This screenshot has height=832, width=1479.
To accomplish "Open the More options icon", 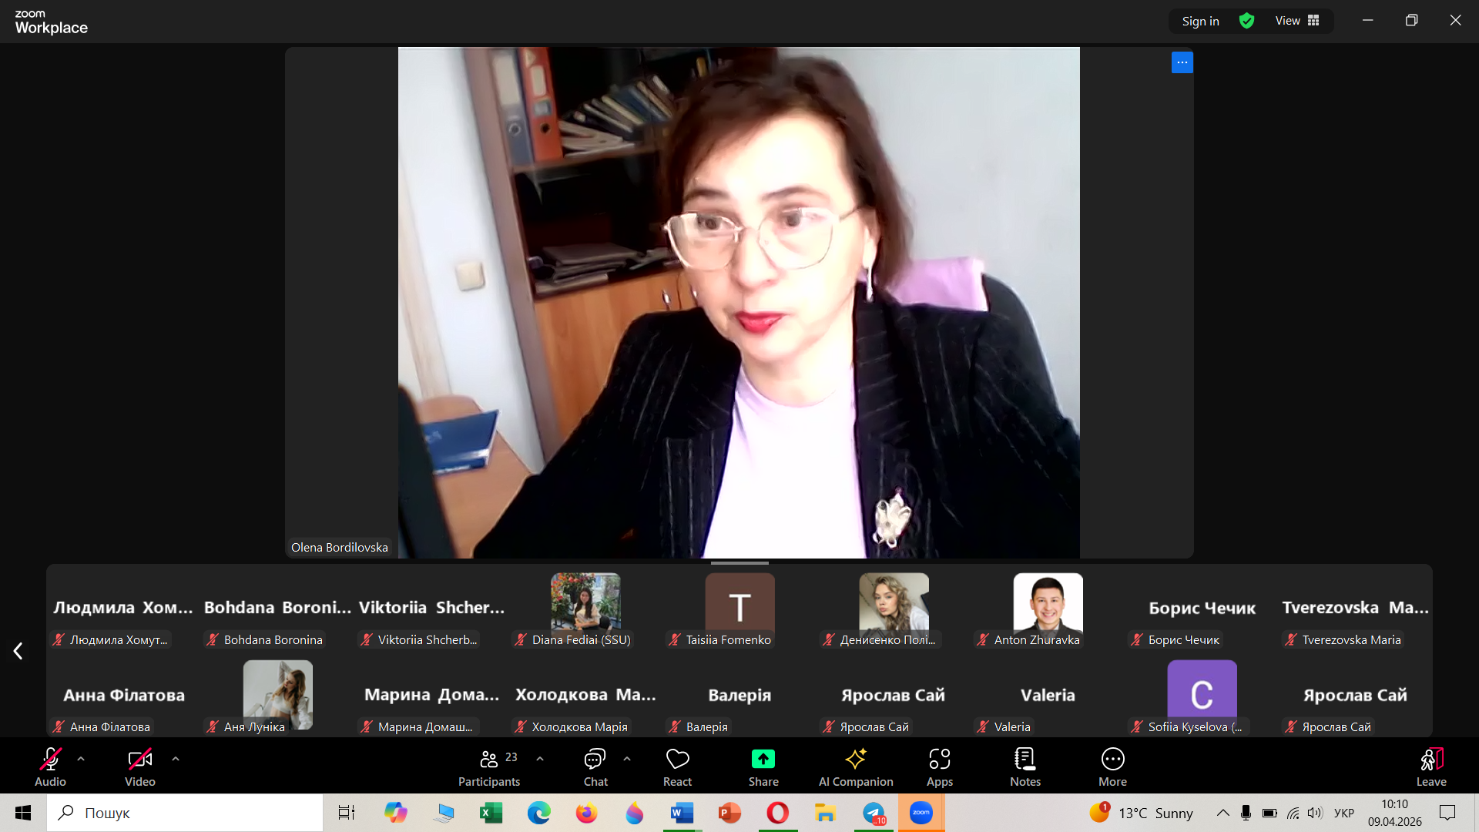I will click(x=1112, y=760).
